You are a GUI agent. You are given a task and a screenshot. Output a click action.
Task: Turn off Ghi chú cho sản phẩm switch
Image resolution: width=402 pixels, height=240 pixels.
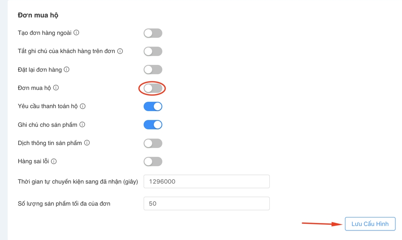pos(153,125)
